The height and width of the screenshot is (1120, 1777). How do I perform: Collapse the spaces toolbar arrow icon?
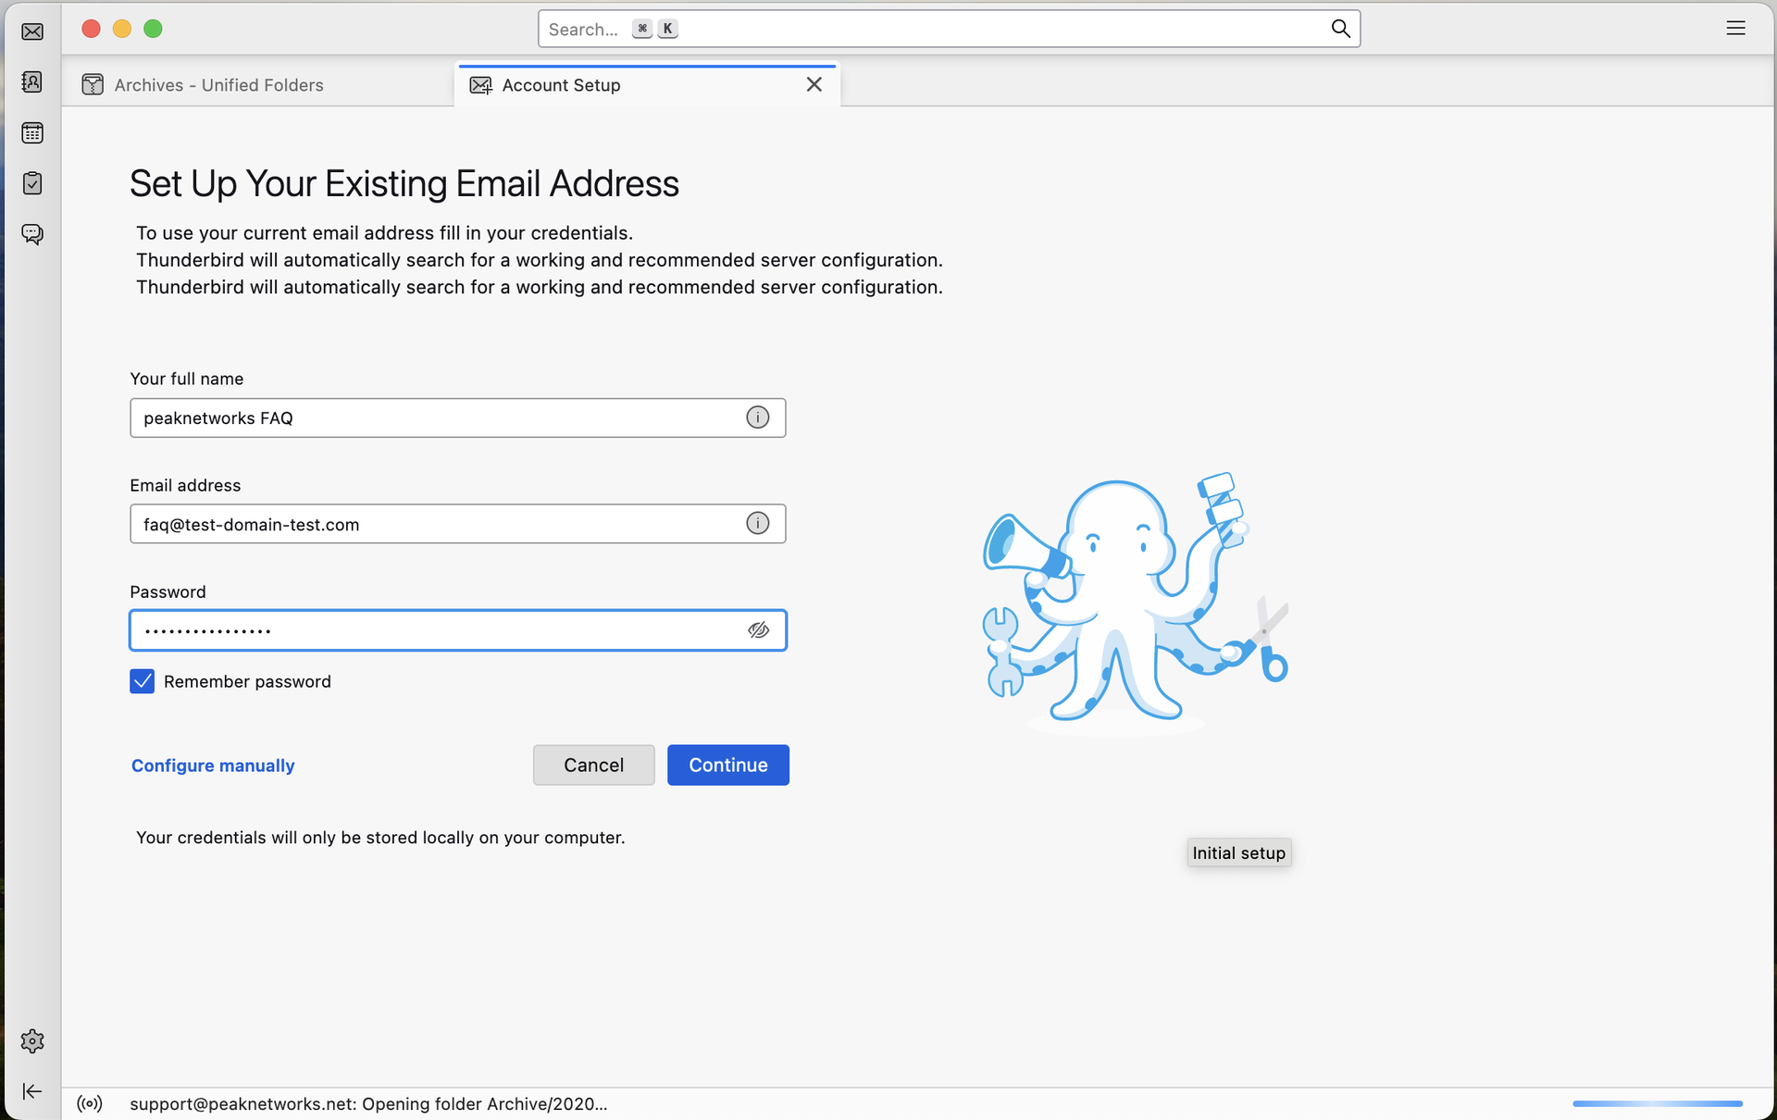coord(32,1091)
